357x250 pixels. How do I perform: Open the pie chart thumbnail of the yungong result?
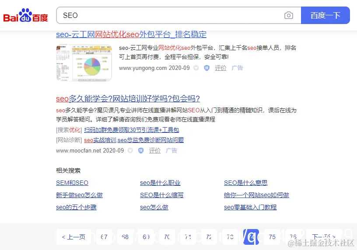pos(84,63)
